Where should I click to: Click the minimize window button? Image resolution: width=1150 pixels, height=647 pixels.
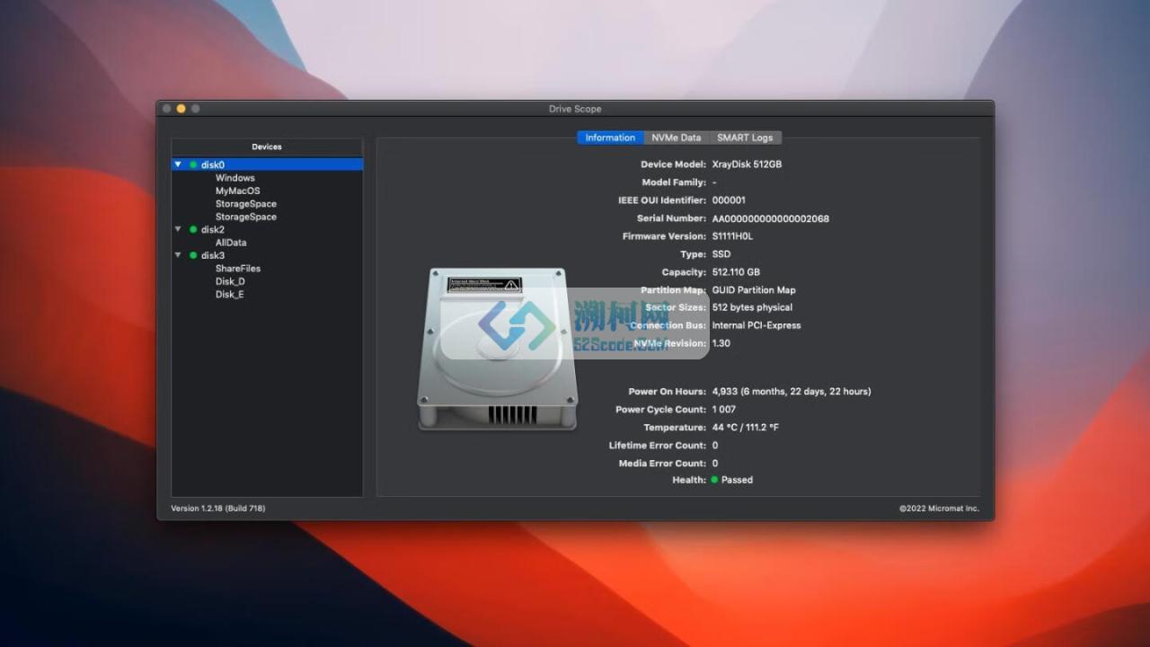pyautogui.click(x=181, y=109)
